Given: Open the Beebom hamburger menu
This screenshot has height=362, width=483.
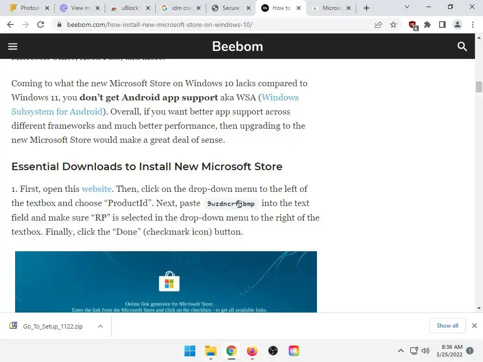Looking at the screenshot, I should (13, 47).
